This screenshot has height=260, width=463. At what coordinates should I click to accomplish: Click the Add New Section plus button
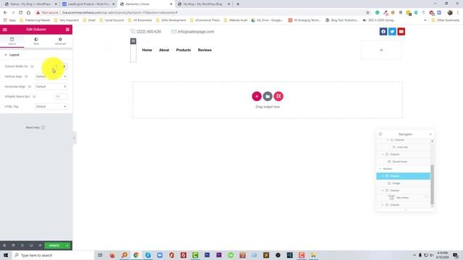pos(257,96)
